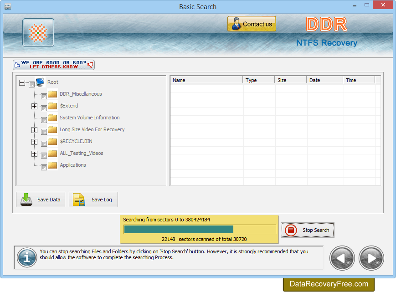The width and height of the screenshot is (396, 292).
Task: Toggle the $RECYCLE.BIN checkbox
Action: 44,143
